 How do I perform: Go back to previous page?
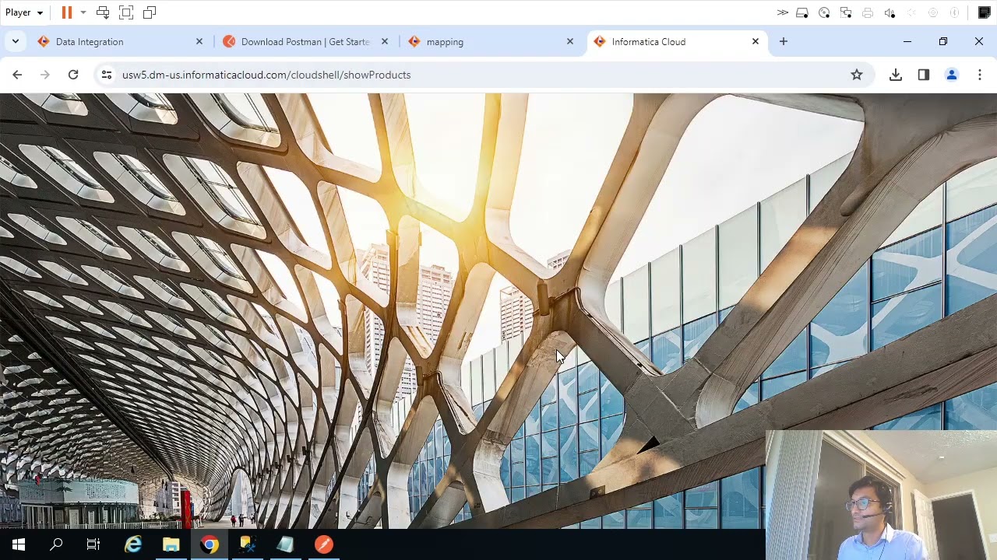pyautogui.click(x=17, y=75)
